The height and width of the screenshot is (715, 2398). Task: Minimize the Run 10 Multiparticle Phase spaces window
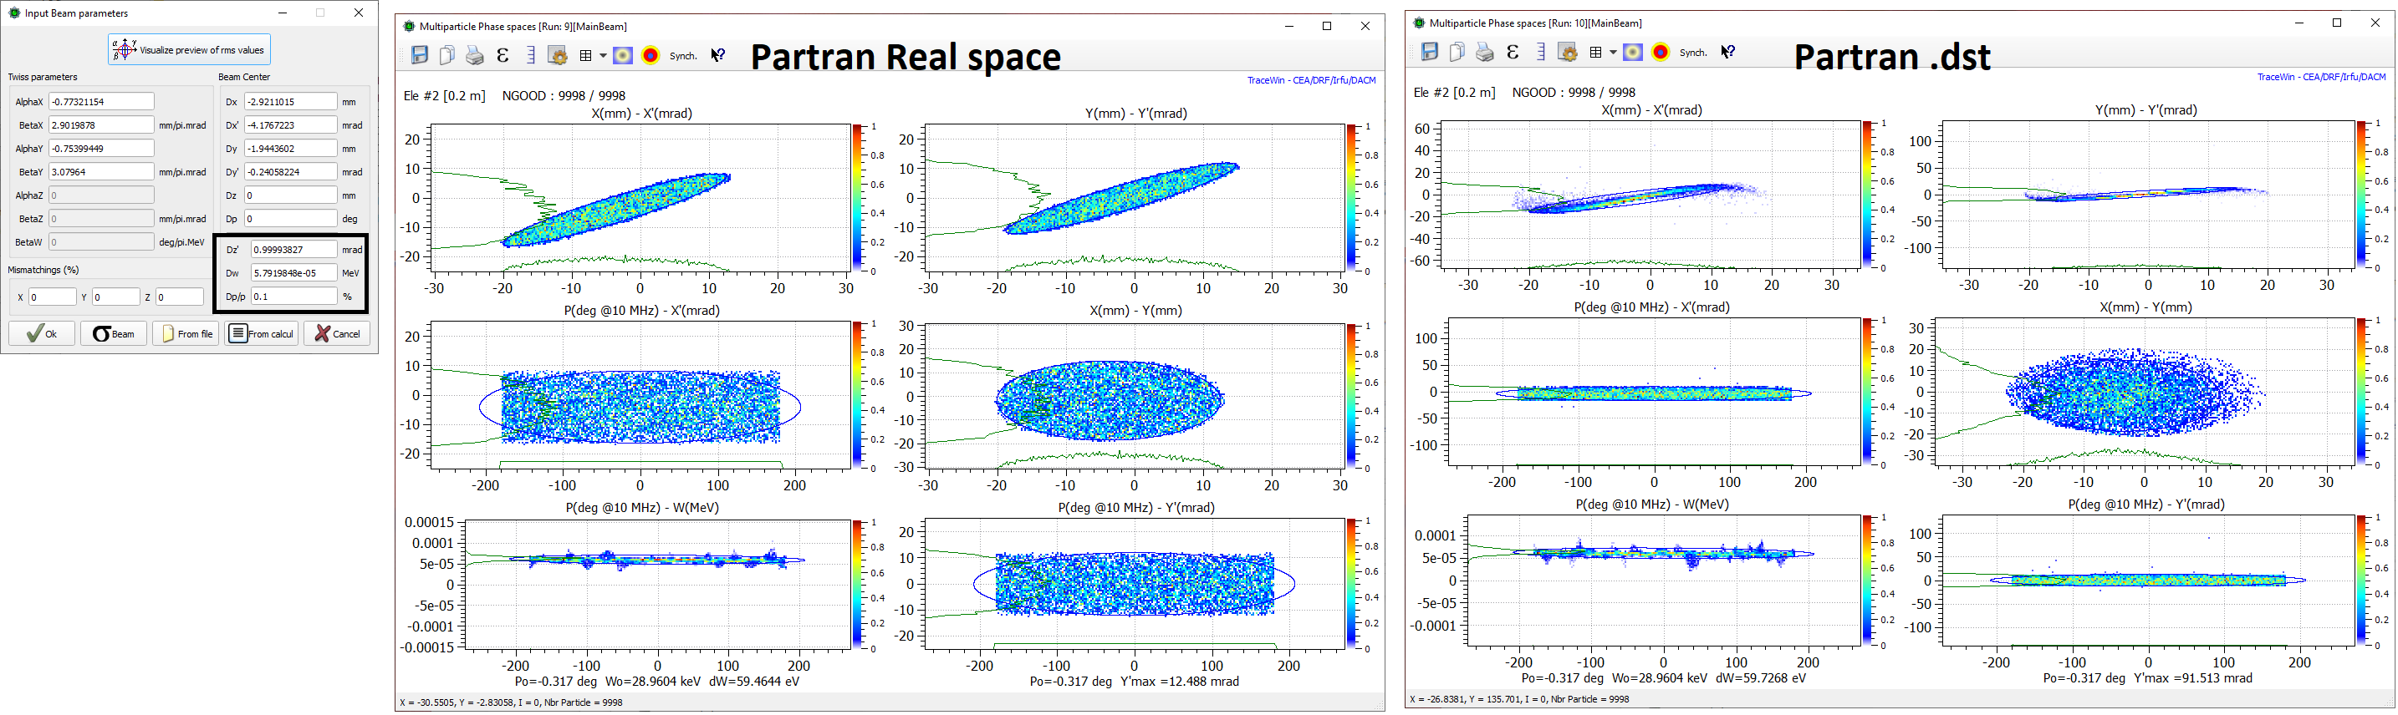[x=2299, y=23]
